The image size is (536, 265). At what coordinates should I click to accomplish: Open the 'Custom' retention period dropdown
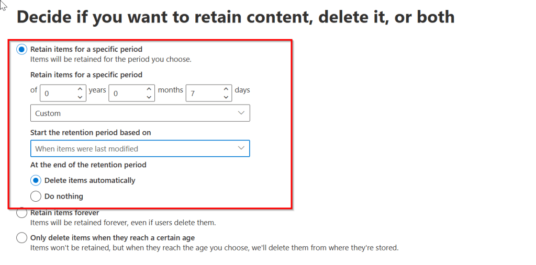[140, 113]
